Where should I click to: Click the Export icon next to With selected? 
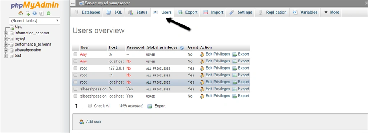[x=150, y=106]
